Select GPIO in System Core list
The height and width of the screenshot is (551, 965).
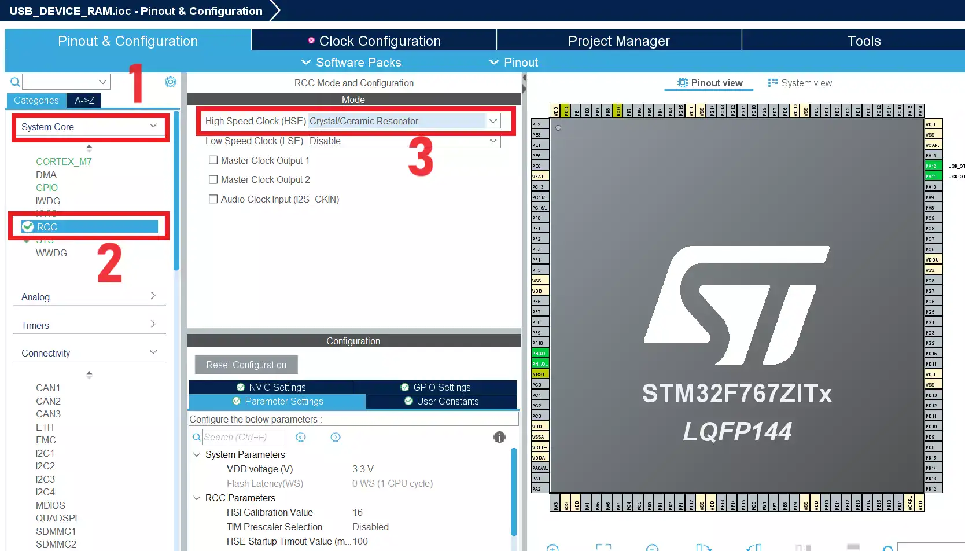tap(47, 188)
